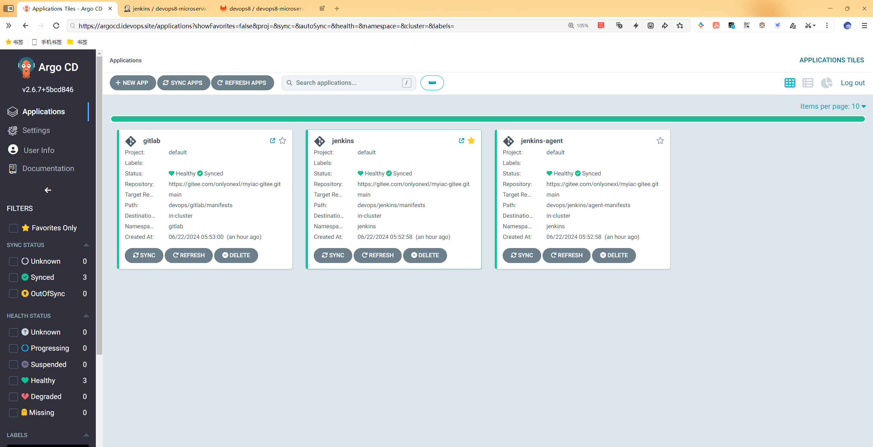The height and width of the screenshot is (447, 873).
Task: Click the browser address bar URL
Action: click(266, 26)
